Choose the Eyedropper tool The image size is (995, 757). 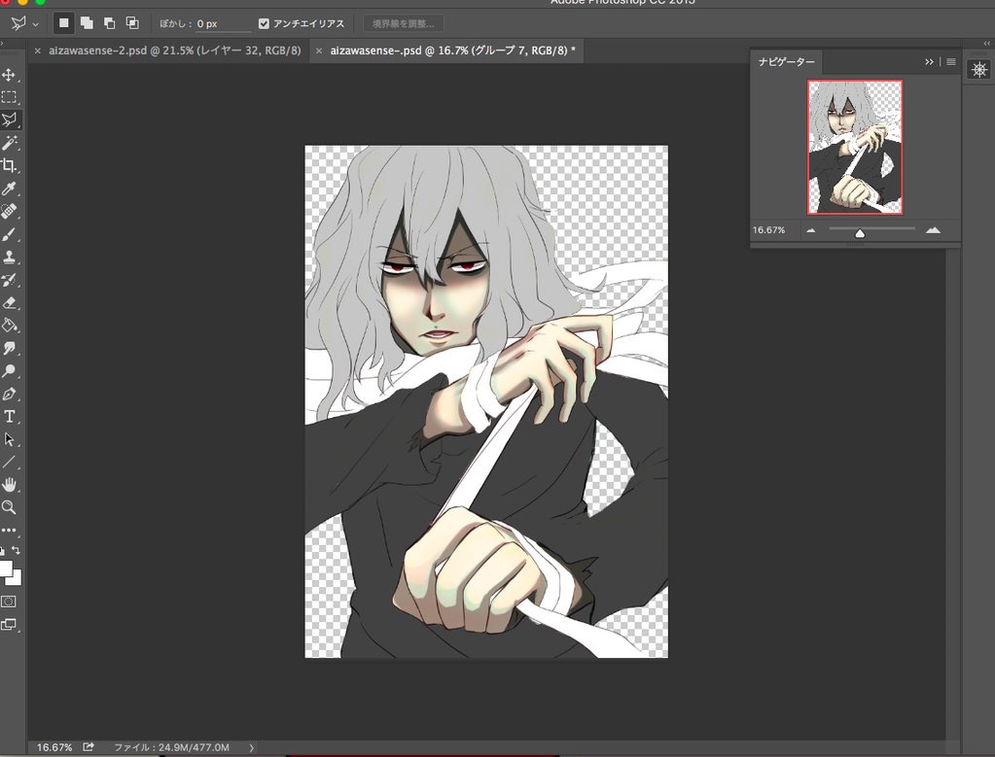coord(10,189)
